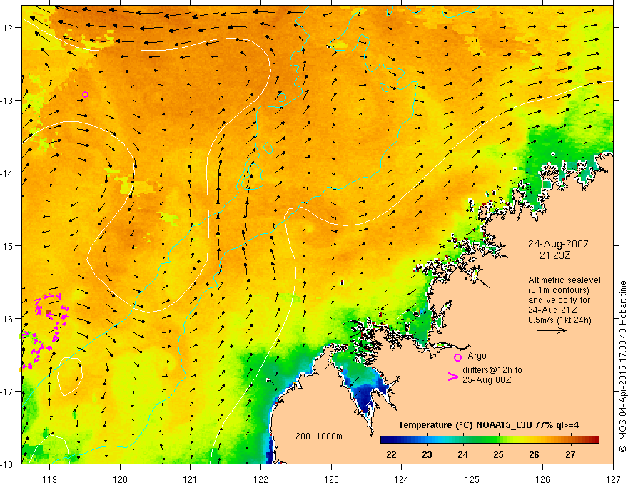This screenshot has width=628, height=485.
Task: Click the longitude axis label 119
Action: (x=49, y=479)
